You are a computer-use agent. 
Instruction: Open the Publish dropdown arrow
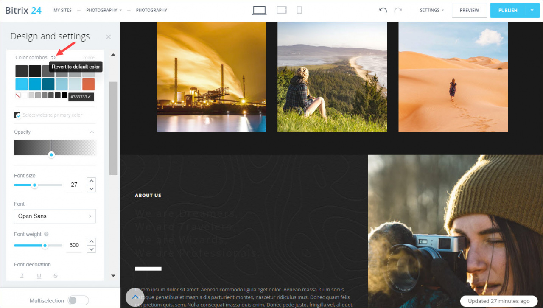tap(532, 10)
